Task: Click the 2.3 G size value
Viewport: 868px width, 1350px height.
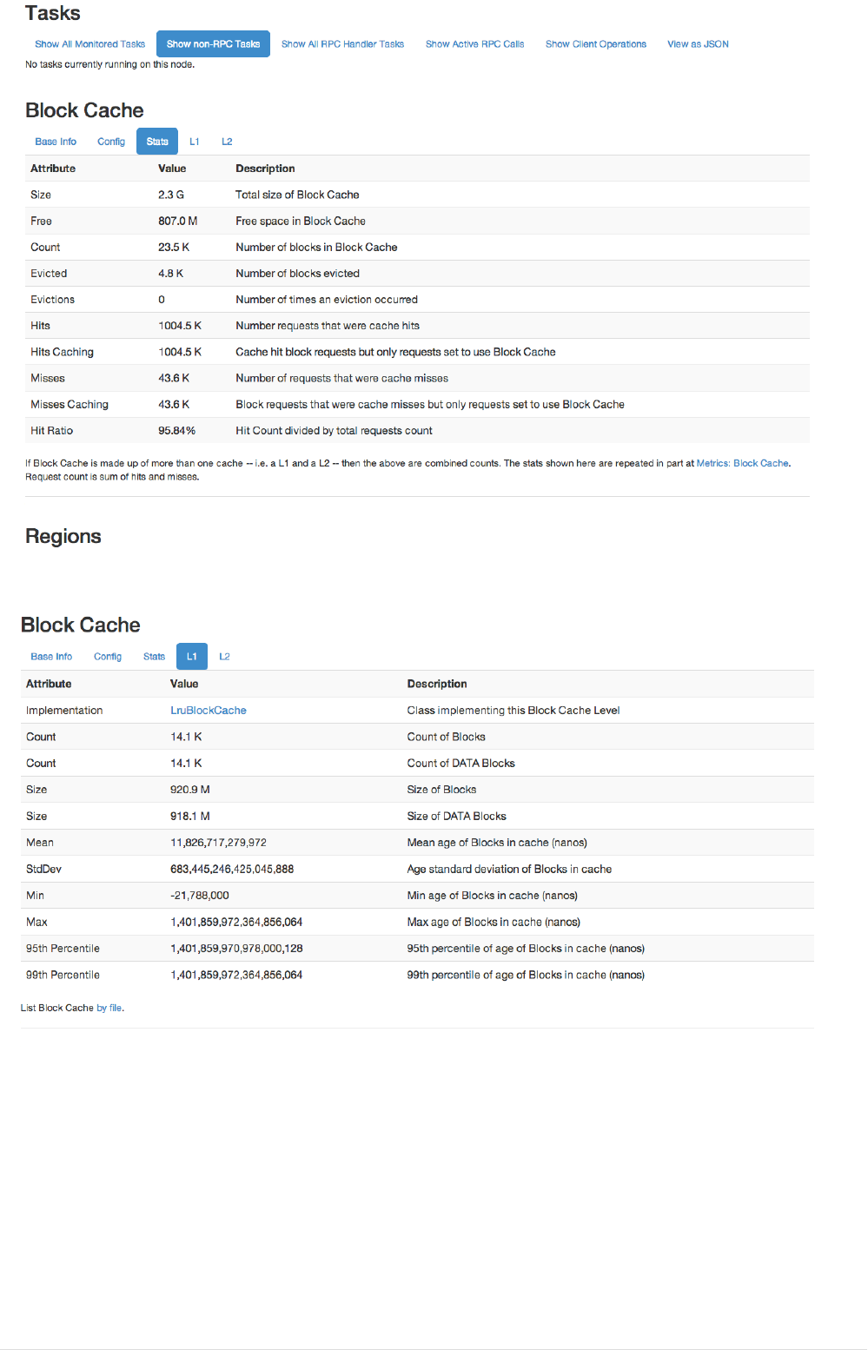Action: click(171, 195)
